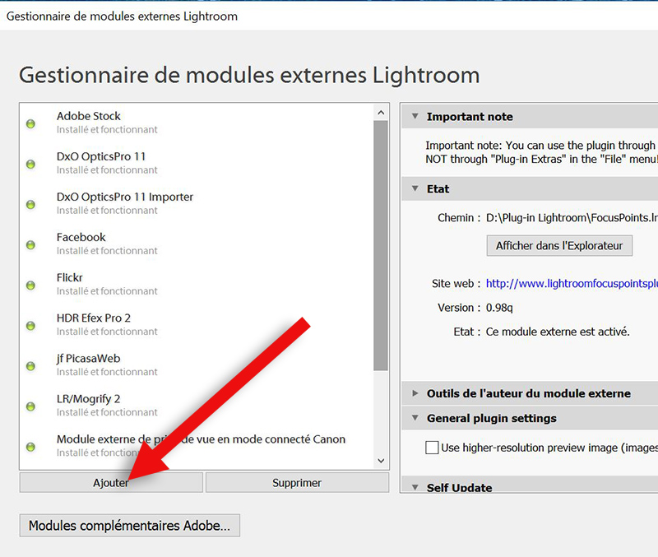
Task: Click the green dot next to LR/Mogrify 2
Action: pyautogui.click(x=30, y=406)
